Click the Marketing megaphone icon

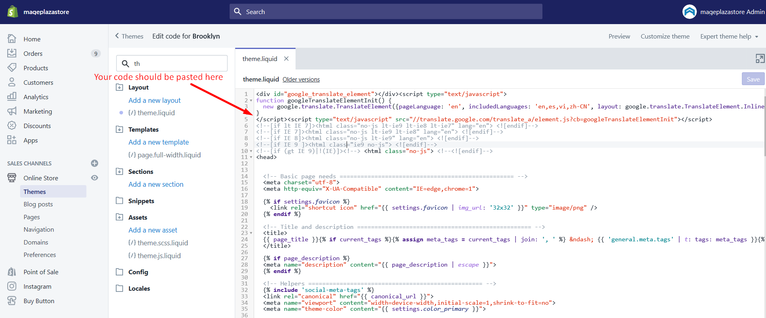click(12, 111)
